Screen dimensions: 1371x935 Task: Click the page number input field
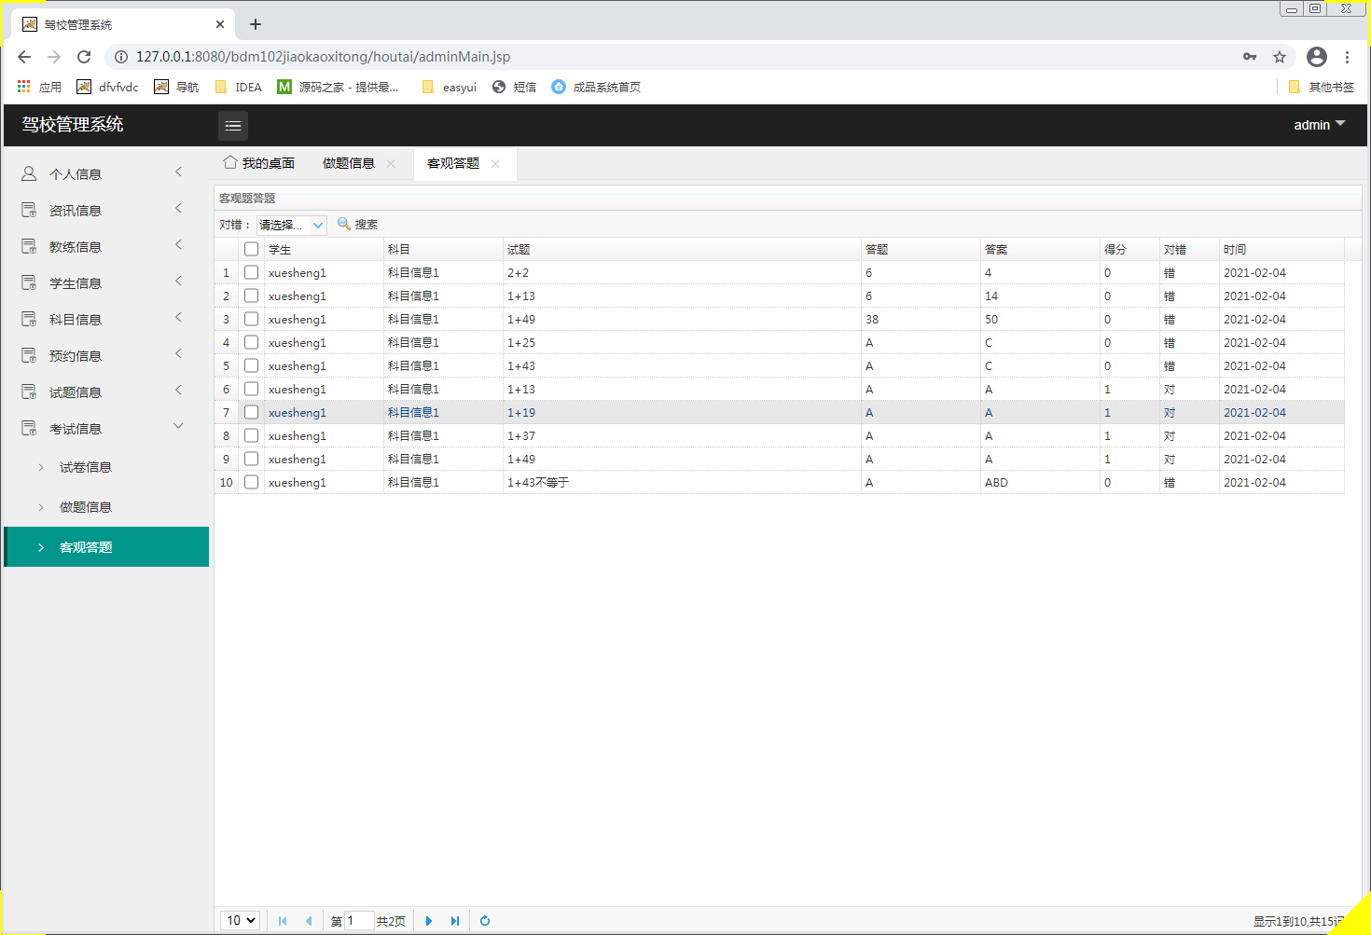tap(359, 920)
